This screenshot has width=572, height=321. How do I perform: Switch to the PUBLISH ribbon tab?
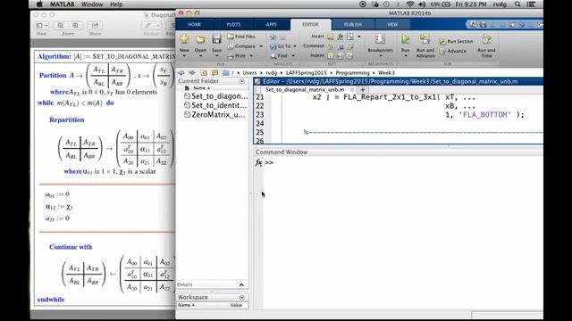pos(353,24)
